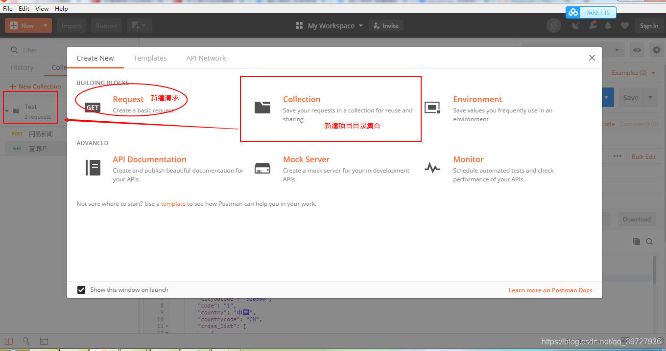Click the response vertical scrollbar
The width and height of the screenshot is (666, 351).
tap(655, 270)
